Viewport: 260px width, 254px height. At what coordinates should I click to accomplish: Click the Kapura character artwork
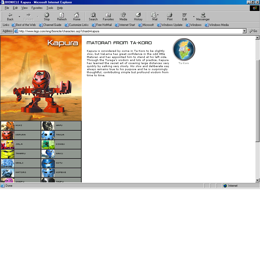pyautogui.click(x=41, y=78)
